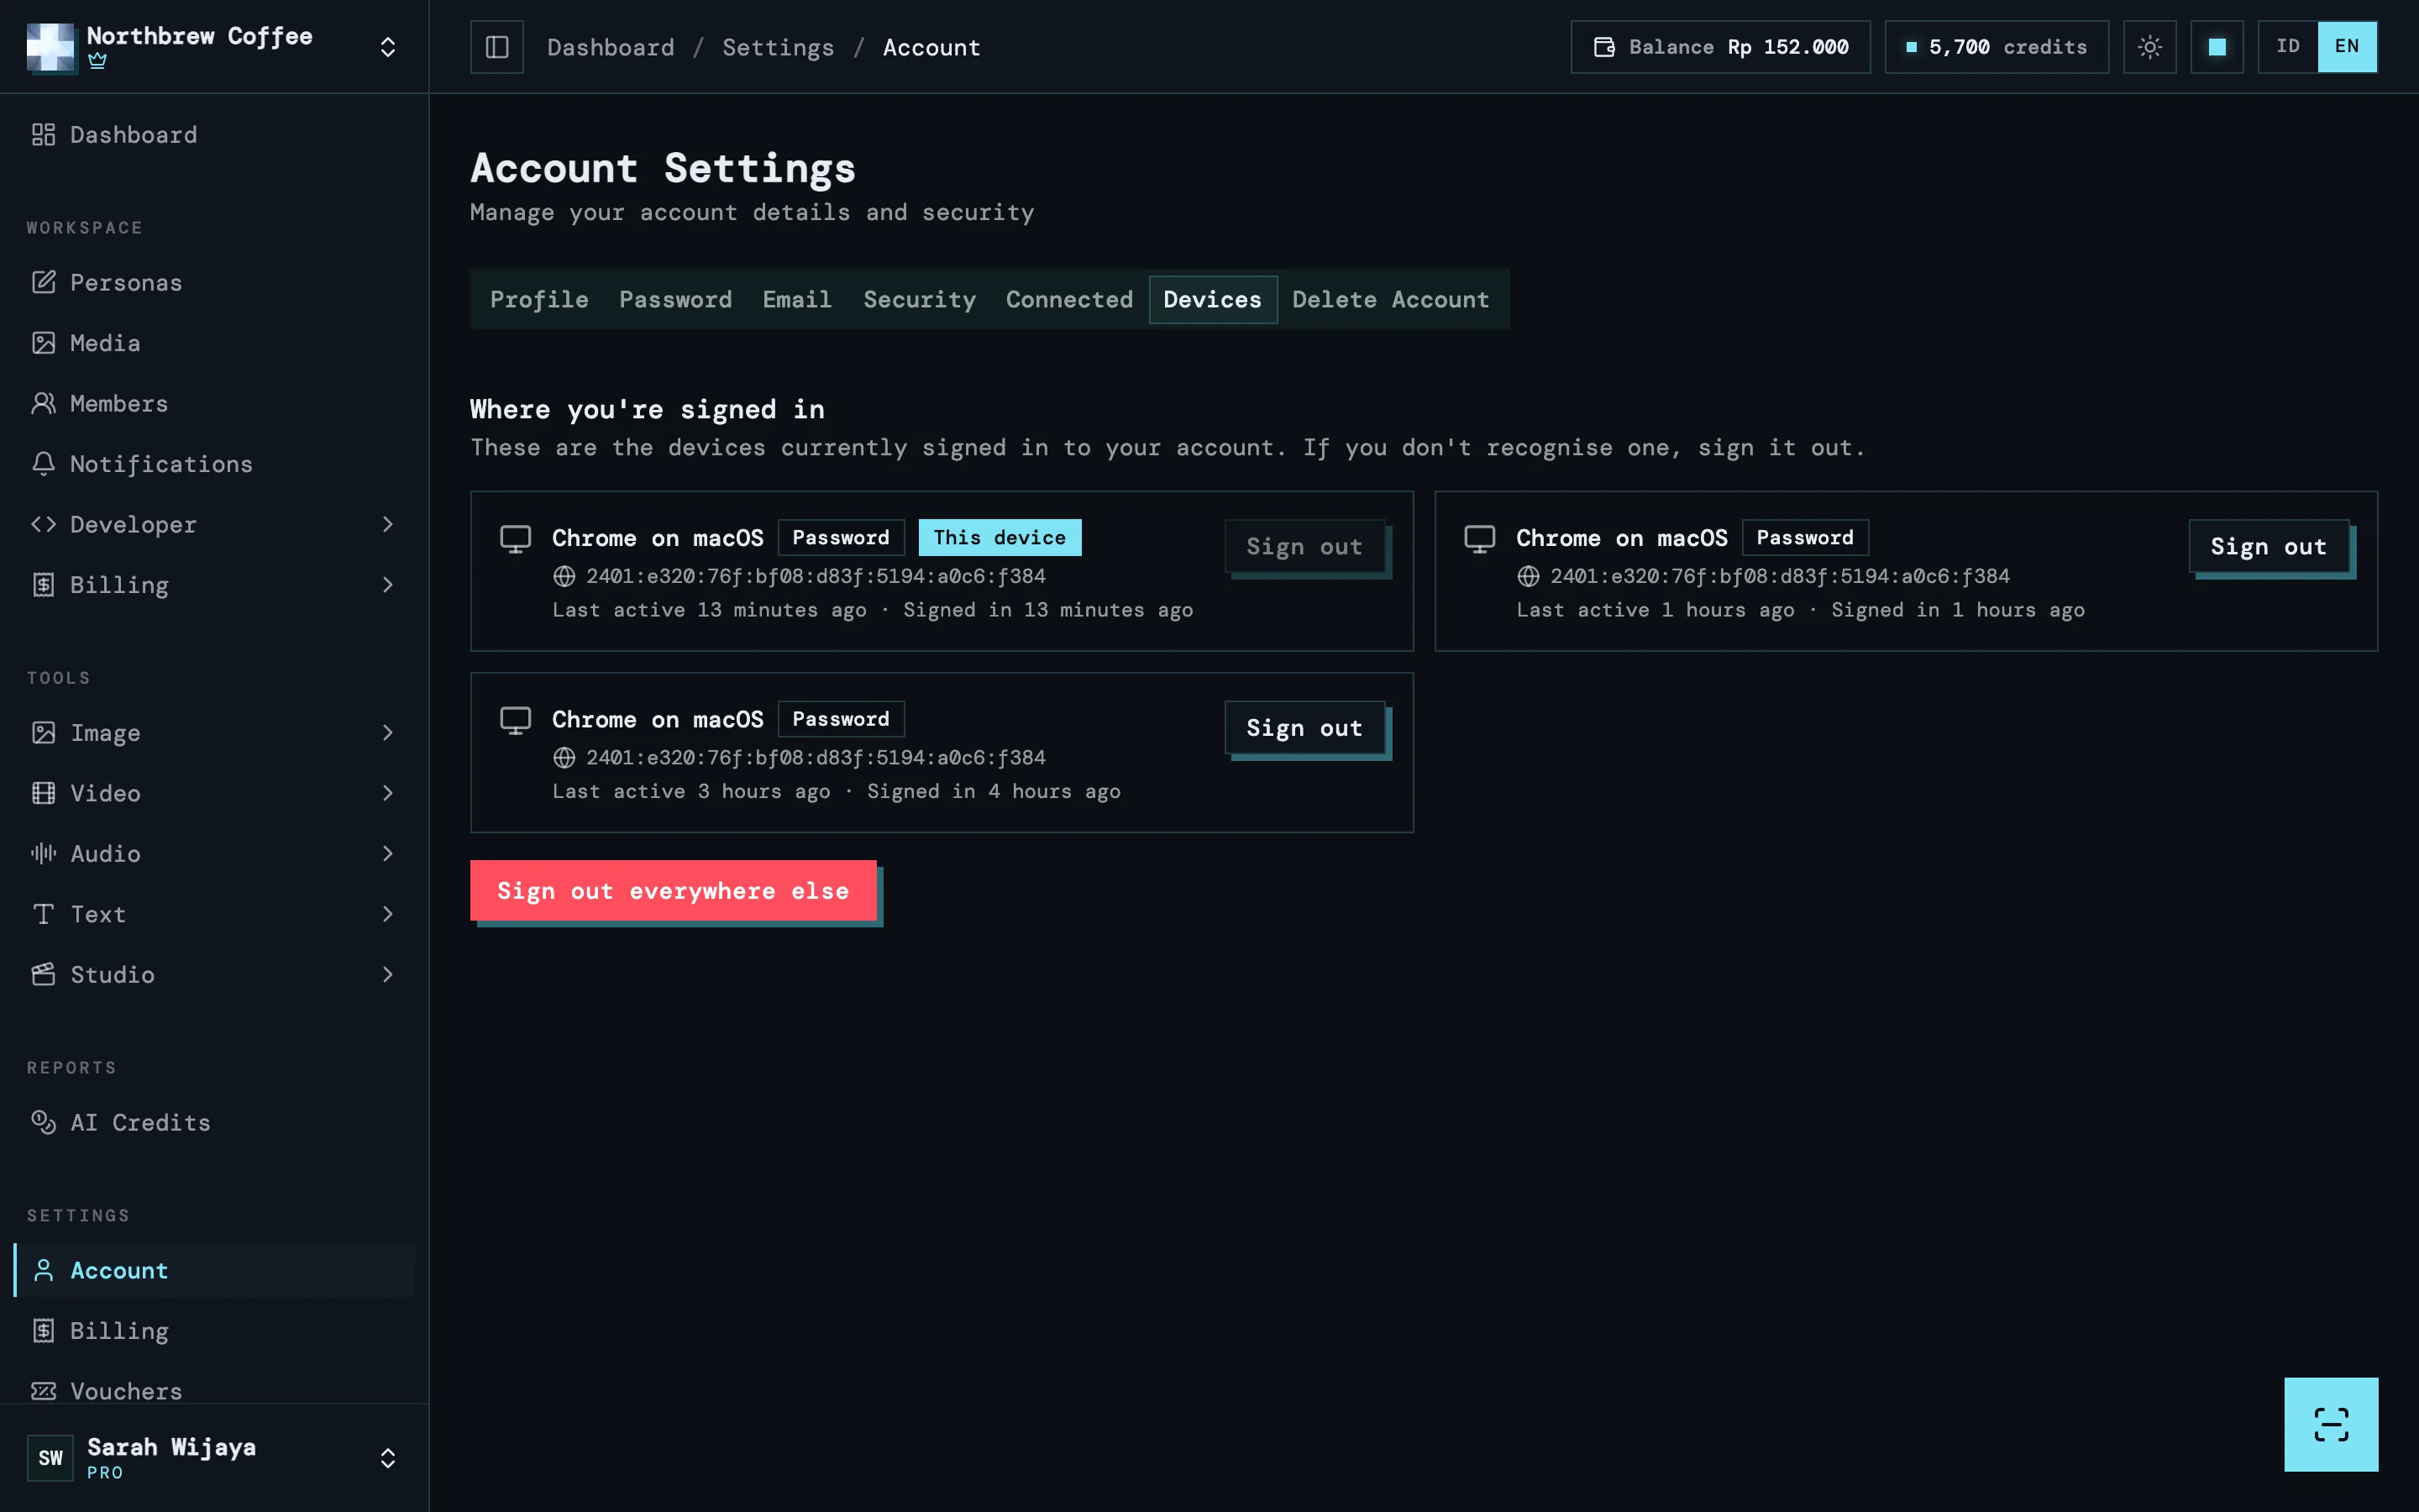Screen dimensions: 2419x1512
Task: Sign out device active 3 hours ago
Action: (x=1304, y=727)
